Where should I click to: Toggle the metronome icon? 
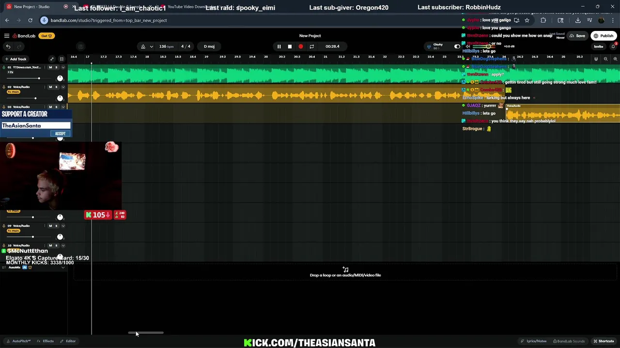click(x=143, y=46)
